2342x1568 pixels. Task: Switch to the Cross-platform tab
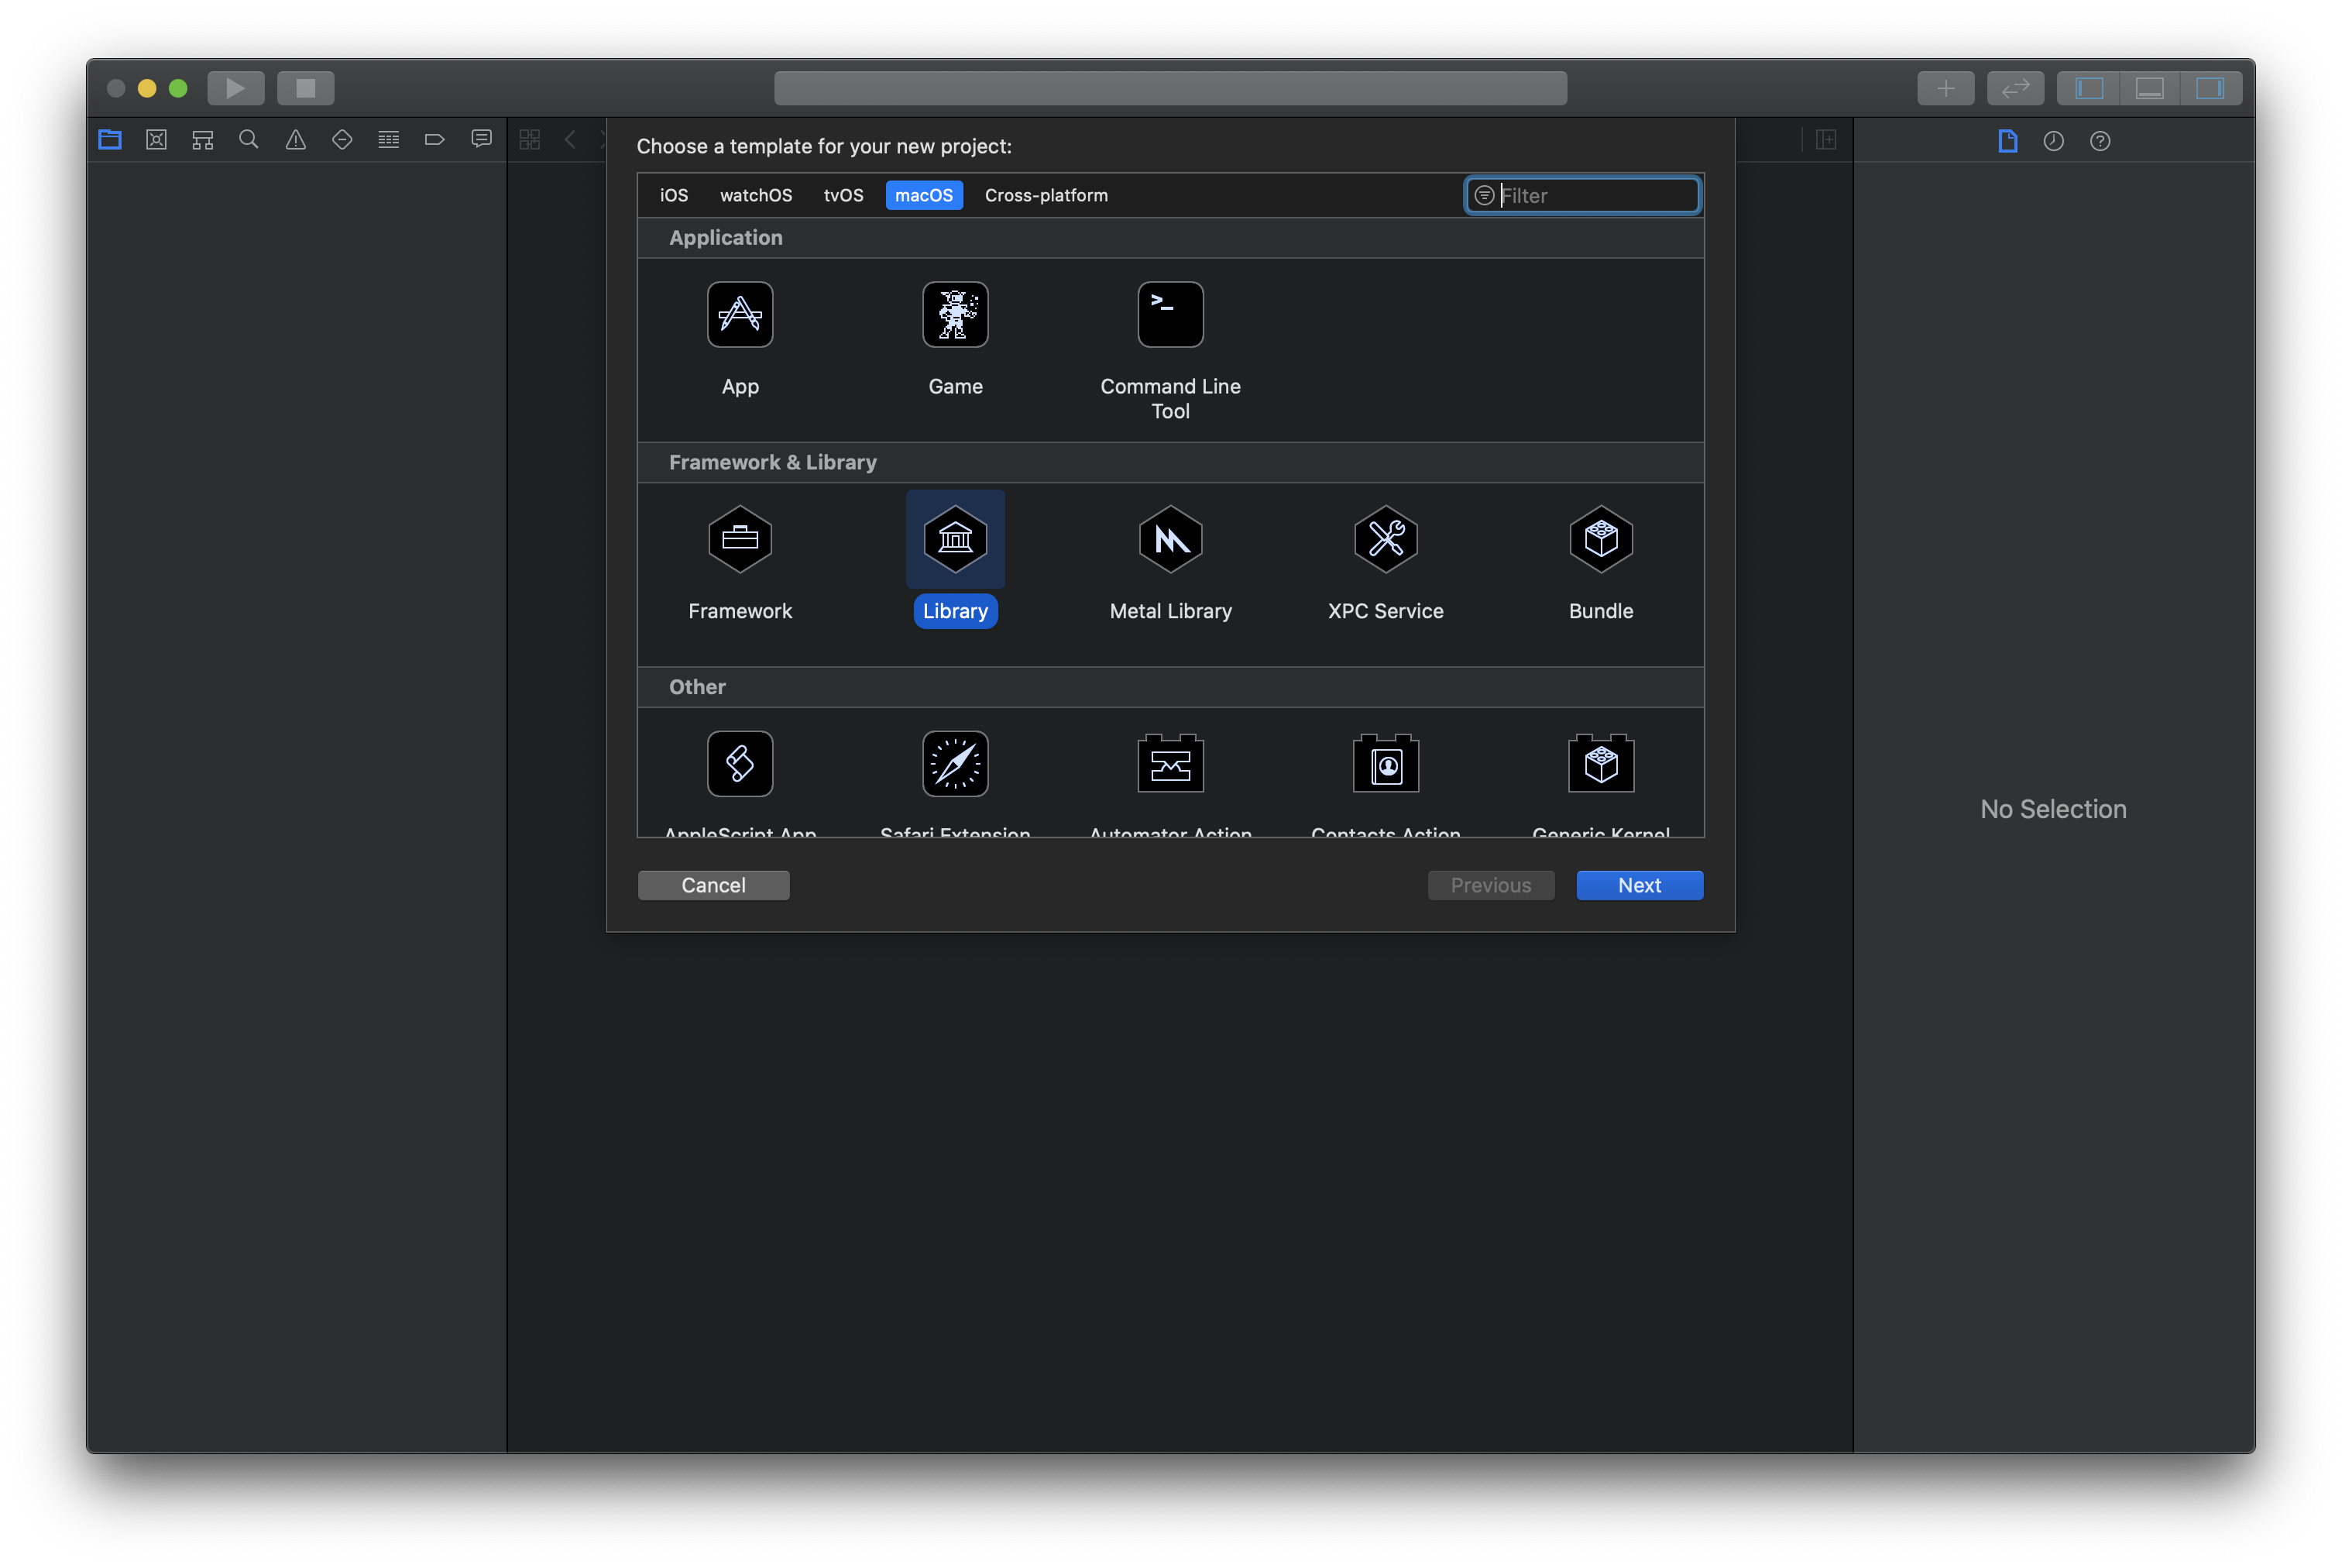[1046, 195]
